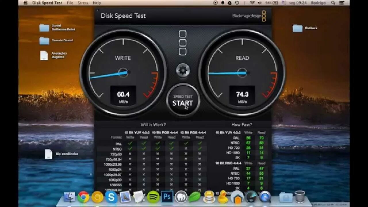Viewport: 368px width, 207px height.
Task: Click the 10 Bit RGB 4:4:4 How Fast header
Action: [228, 163]
